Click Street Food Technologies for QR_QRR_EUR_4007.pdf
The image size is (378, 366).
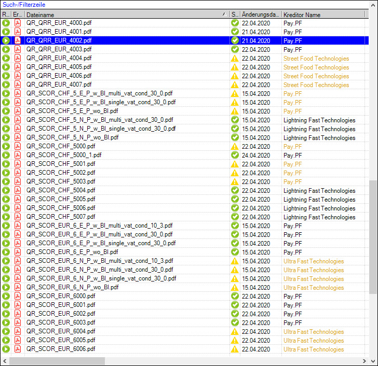click(316, 85)
